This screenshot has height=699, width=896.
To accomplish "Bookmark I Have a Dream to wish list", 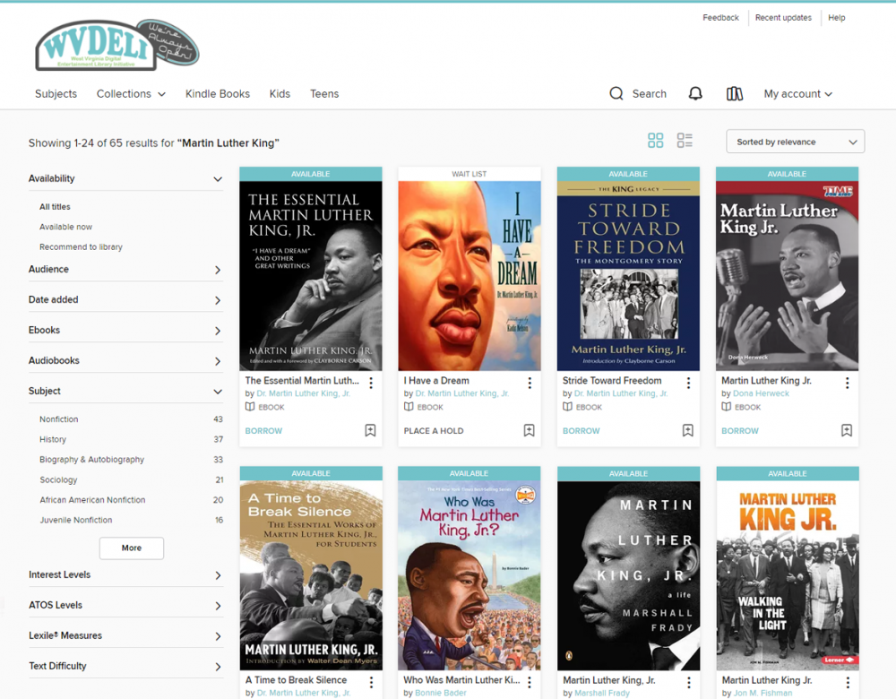I will pyautogui.click(x=530, y=430).
